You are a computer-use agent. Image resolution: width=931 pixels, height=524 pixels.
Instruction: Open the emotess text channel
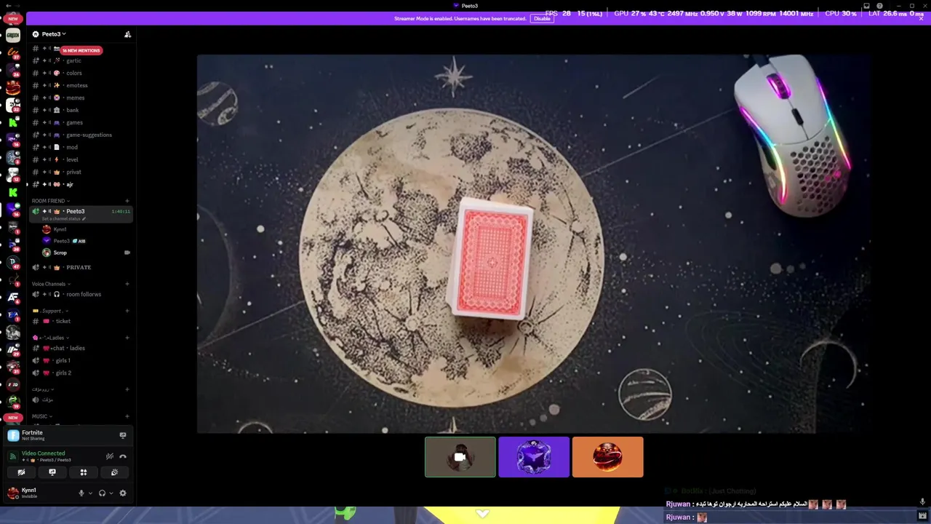tap(80, 85)
